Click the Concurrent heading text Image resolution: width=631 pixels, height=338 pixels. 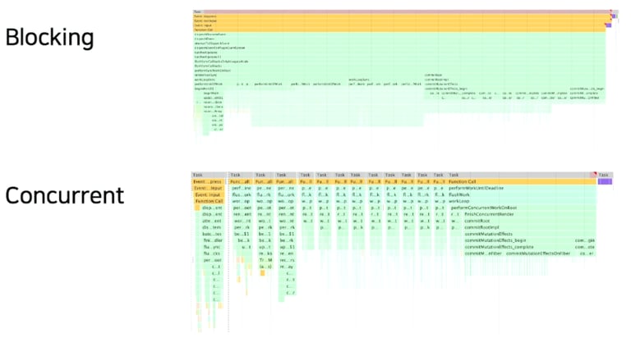(x=64, y=195)
